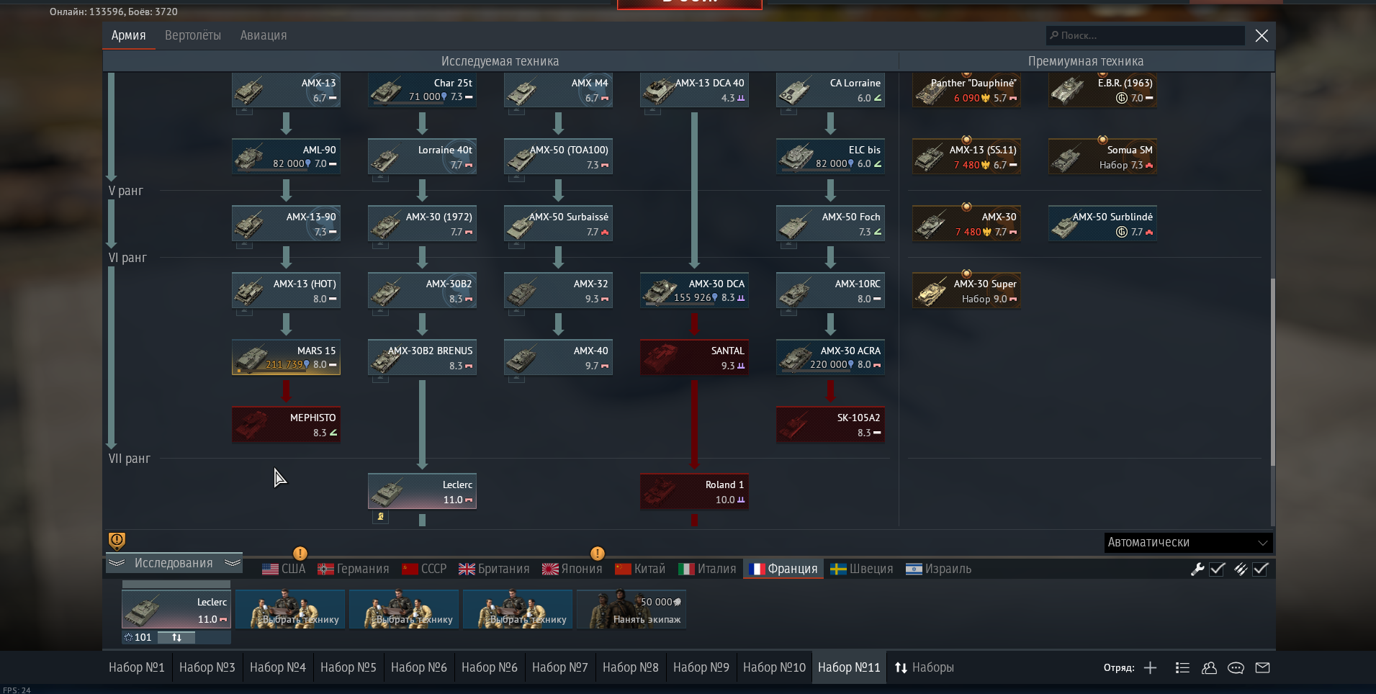
Task: Select the SANTAL vehicle card
Action: [694, 358]
